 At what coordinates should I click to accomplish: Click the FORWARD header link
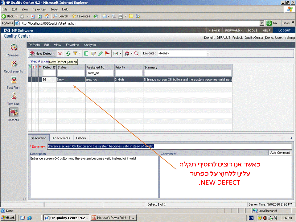click(234, 31)
